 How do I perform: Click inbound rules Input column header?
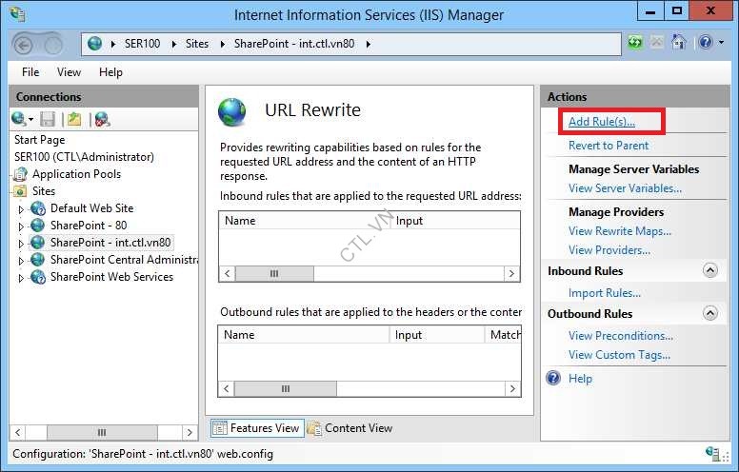click(455, 221)
